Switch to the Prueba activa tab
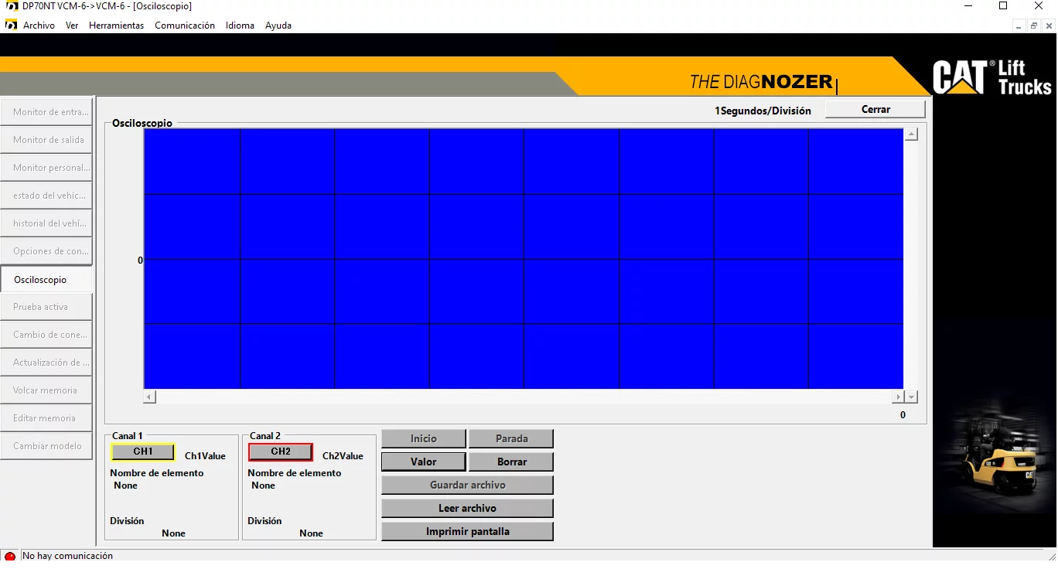The image size is (1058, 569). point(46,306)
